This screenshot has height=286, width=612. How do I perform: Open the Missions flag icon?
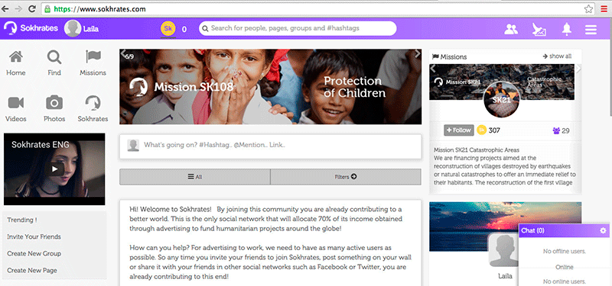click(x=93, y=56)
